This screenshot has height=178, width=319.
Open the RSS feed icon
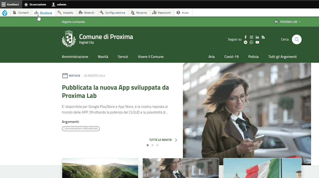tap(263, 37)
